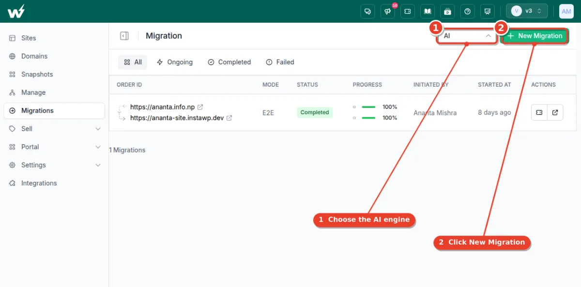The image size is (581, 287).
Task: Click the PROGRESS column header
Action: pyautogui.click(x=367, y=85)
